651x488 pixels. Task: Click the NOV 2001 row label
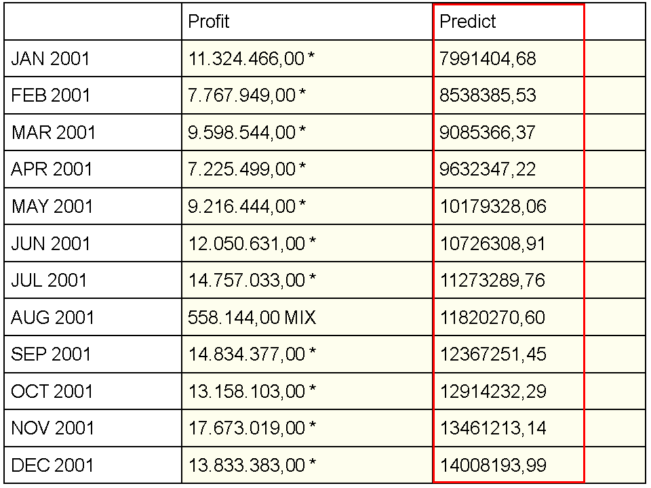click(52, 428)
